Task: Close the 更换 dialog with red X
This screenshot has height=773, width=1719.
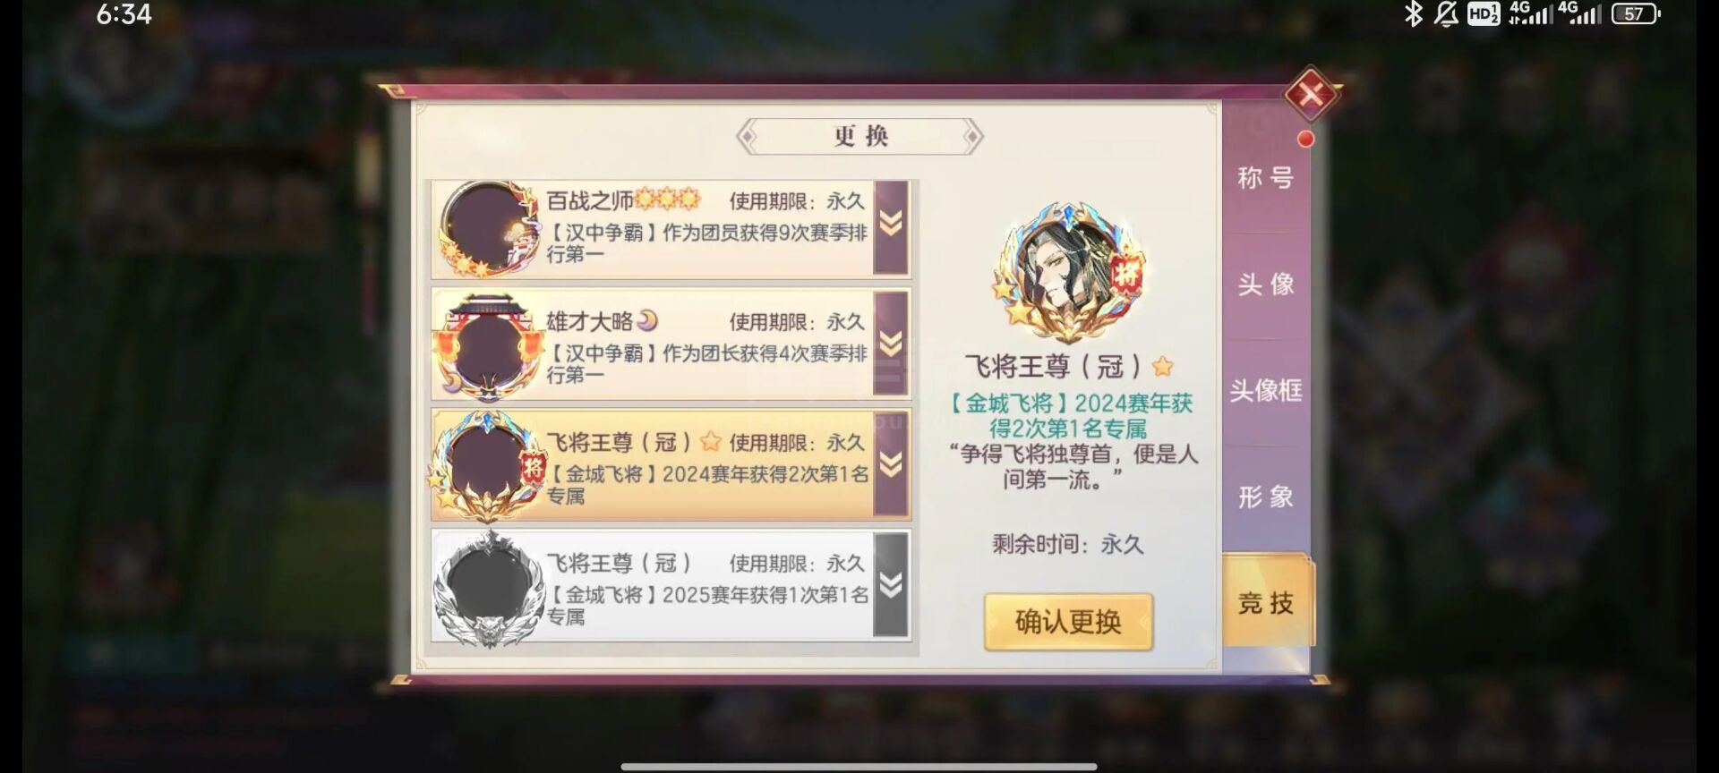Action: 1311,94
